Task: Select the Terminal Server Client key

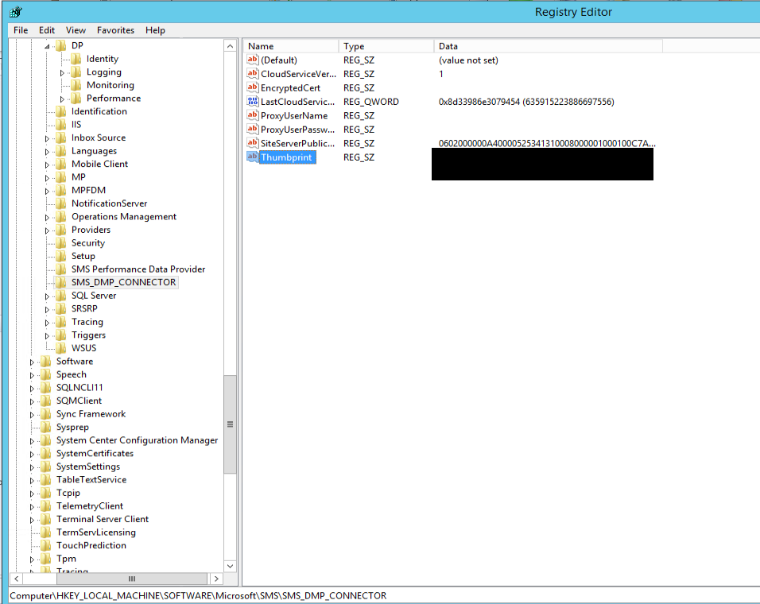Action: click(103, 519)
